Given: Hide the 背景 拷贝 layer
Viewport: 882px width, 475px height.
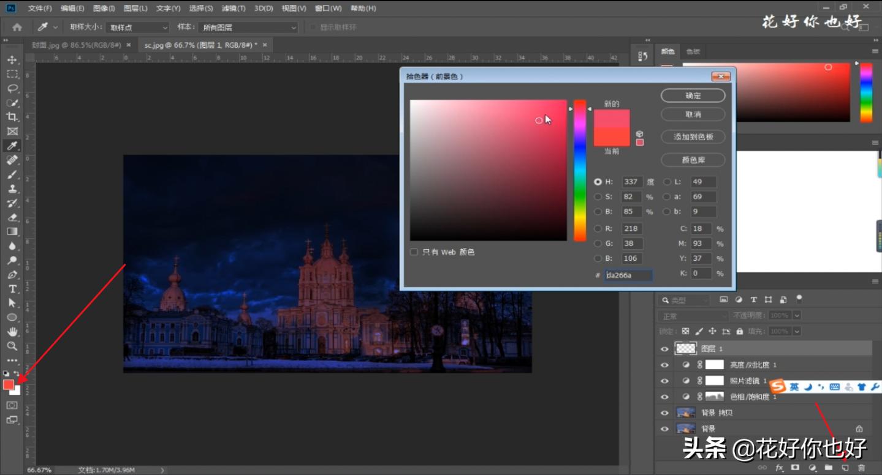Looking at the screenshot, I should click(664, 413).
